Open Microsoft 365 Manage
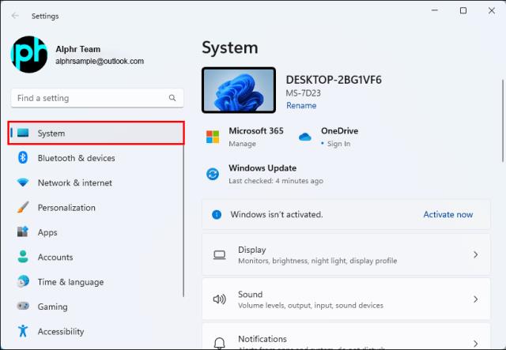 tap(243, 144)
